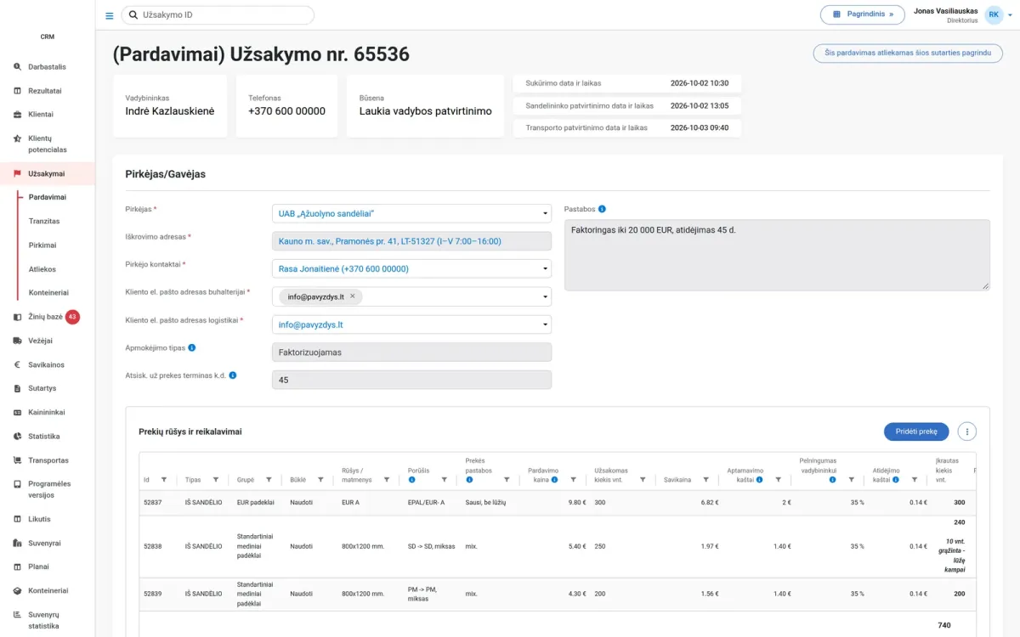This screenshot has width=1020, height=637.
Task: Open the Pirkėjo kontaktai dropdown
Action: 411,268
